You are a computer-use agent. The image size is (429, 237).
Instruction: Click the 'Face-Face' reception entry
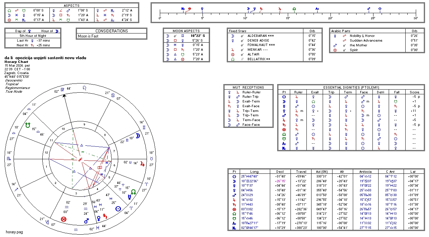click(250, 125)
